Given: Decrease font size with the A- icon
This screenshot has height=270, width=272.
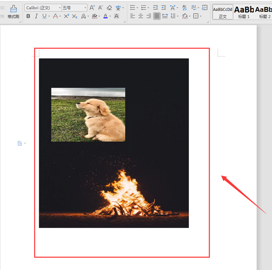Looking at the screenshot, I should tap(100, 8).
